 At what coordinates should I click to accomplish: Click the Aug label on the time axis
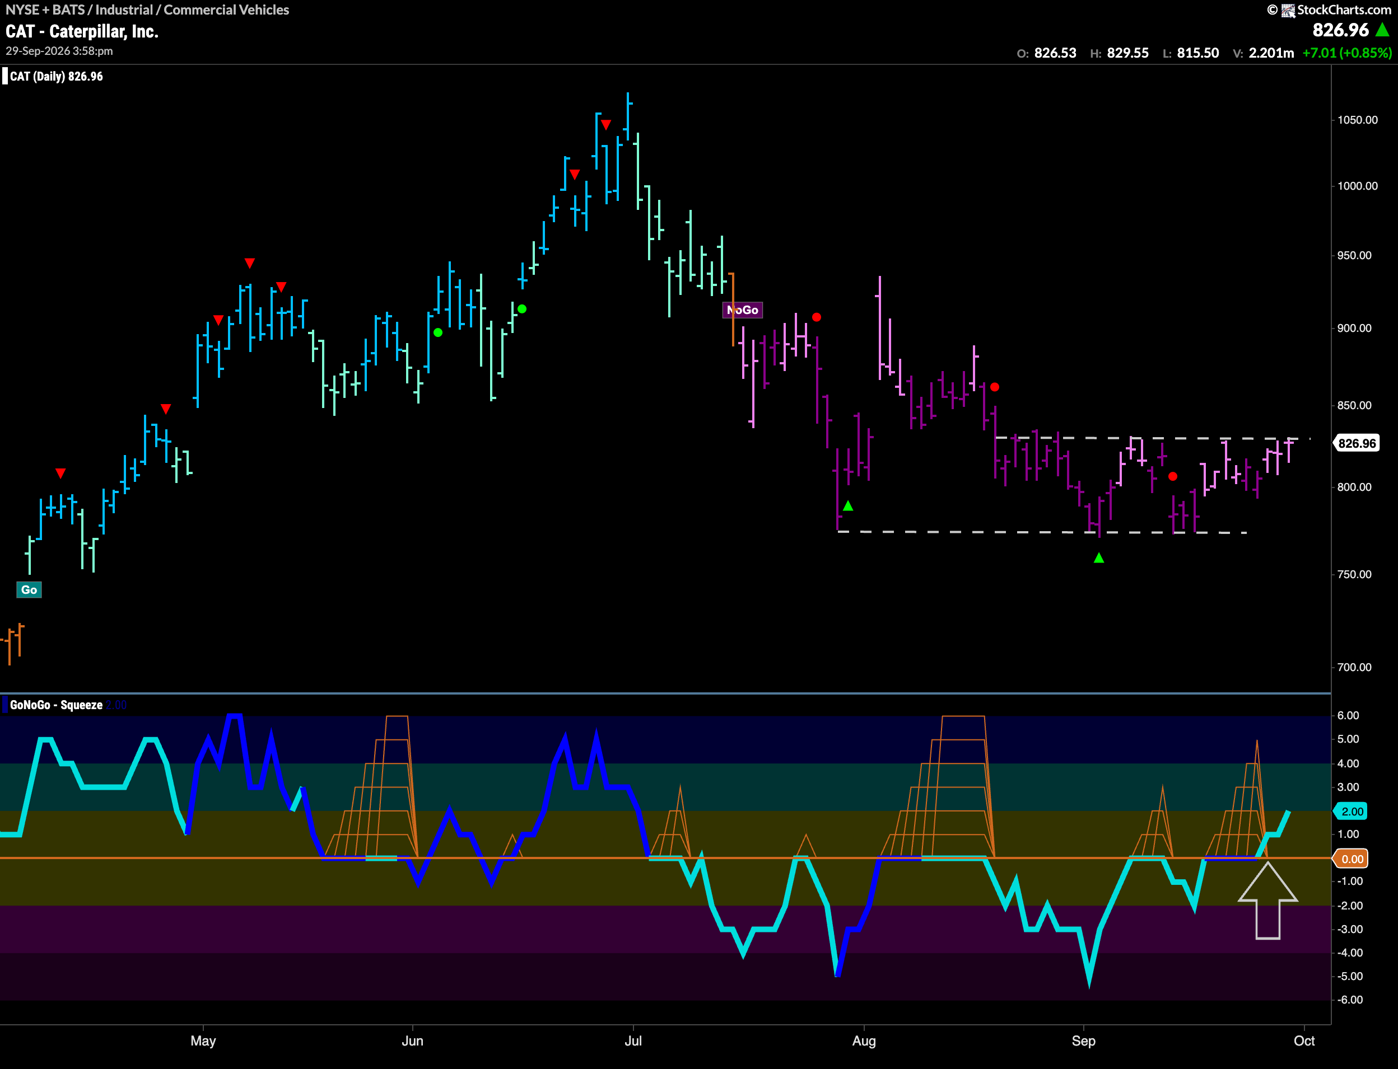pyautogui.click(x=864, y=1040)
